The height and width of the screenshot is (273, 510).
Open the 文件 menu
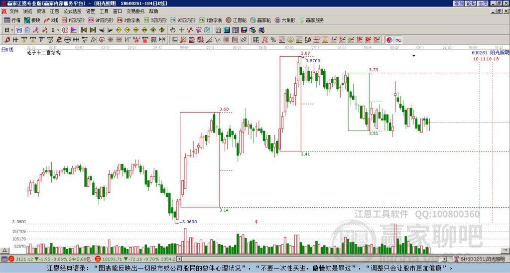[x=14, y=11]
